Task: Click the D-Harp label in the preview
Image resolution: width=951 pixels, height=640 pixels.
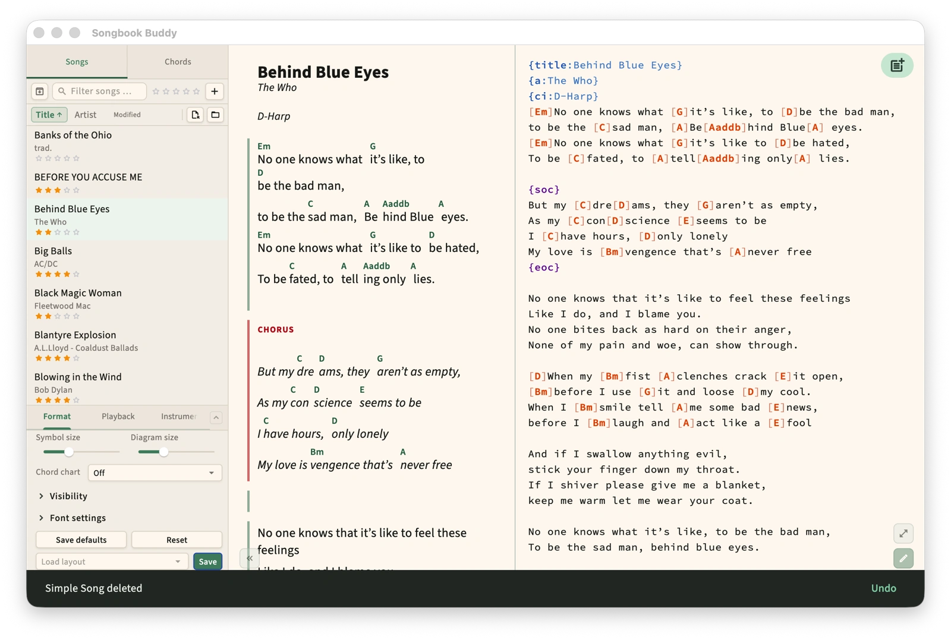Action: (273, 116)
